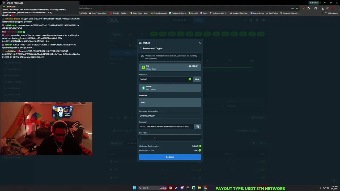This screenshot has width=340, height=191.
Task: Click the info icon in the CashApp notice
Action: coord(142,56)
